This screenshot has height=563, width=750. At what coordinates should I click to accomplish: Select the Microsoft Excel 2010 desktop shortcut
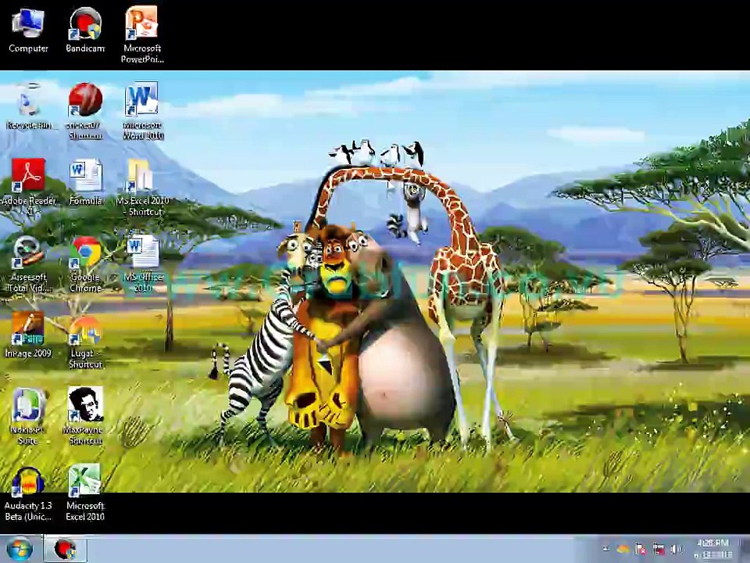(85, 492)
